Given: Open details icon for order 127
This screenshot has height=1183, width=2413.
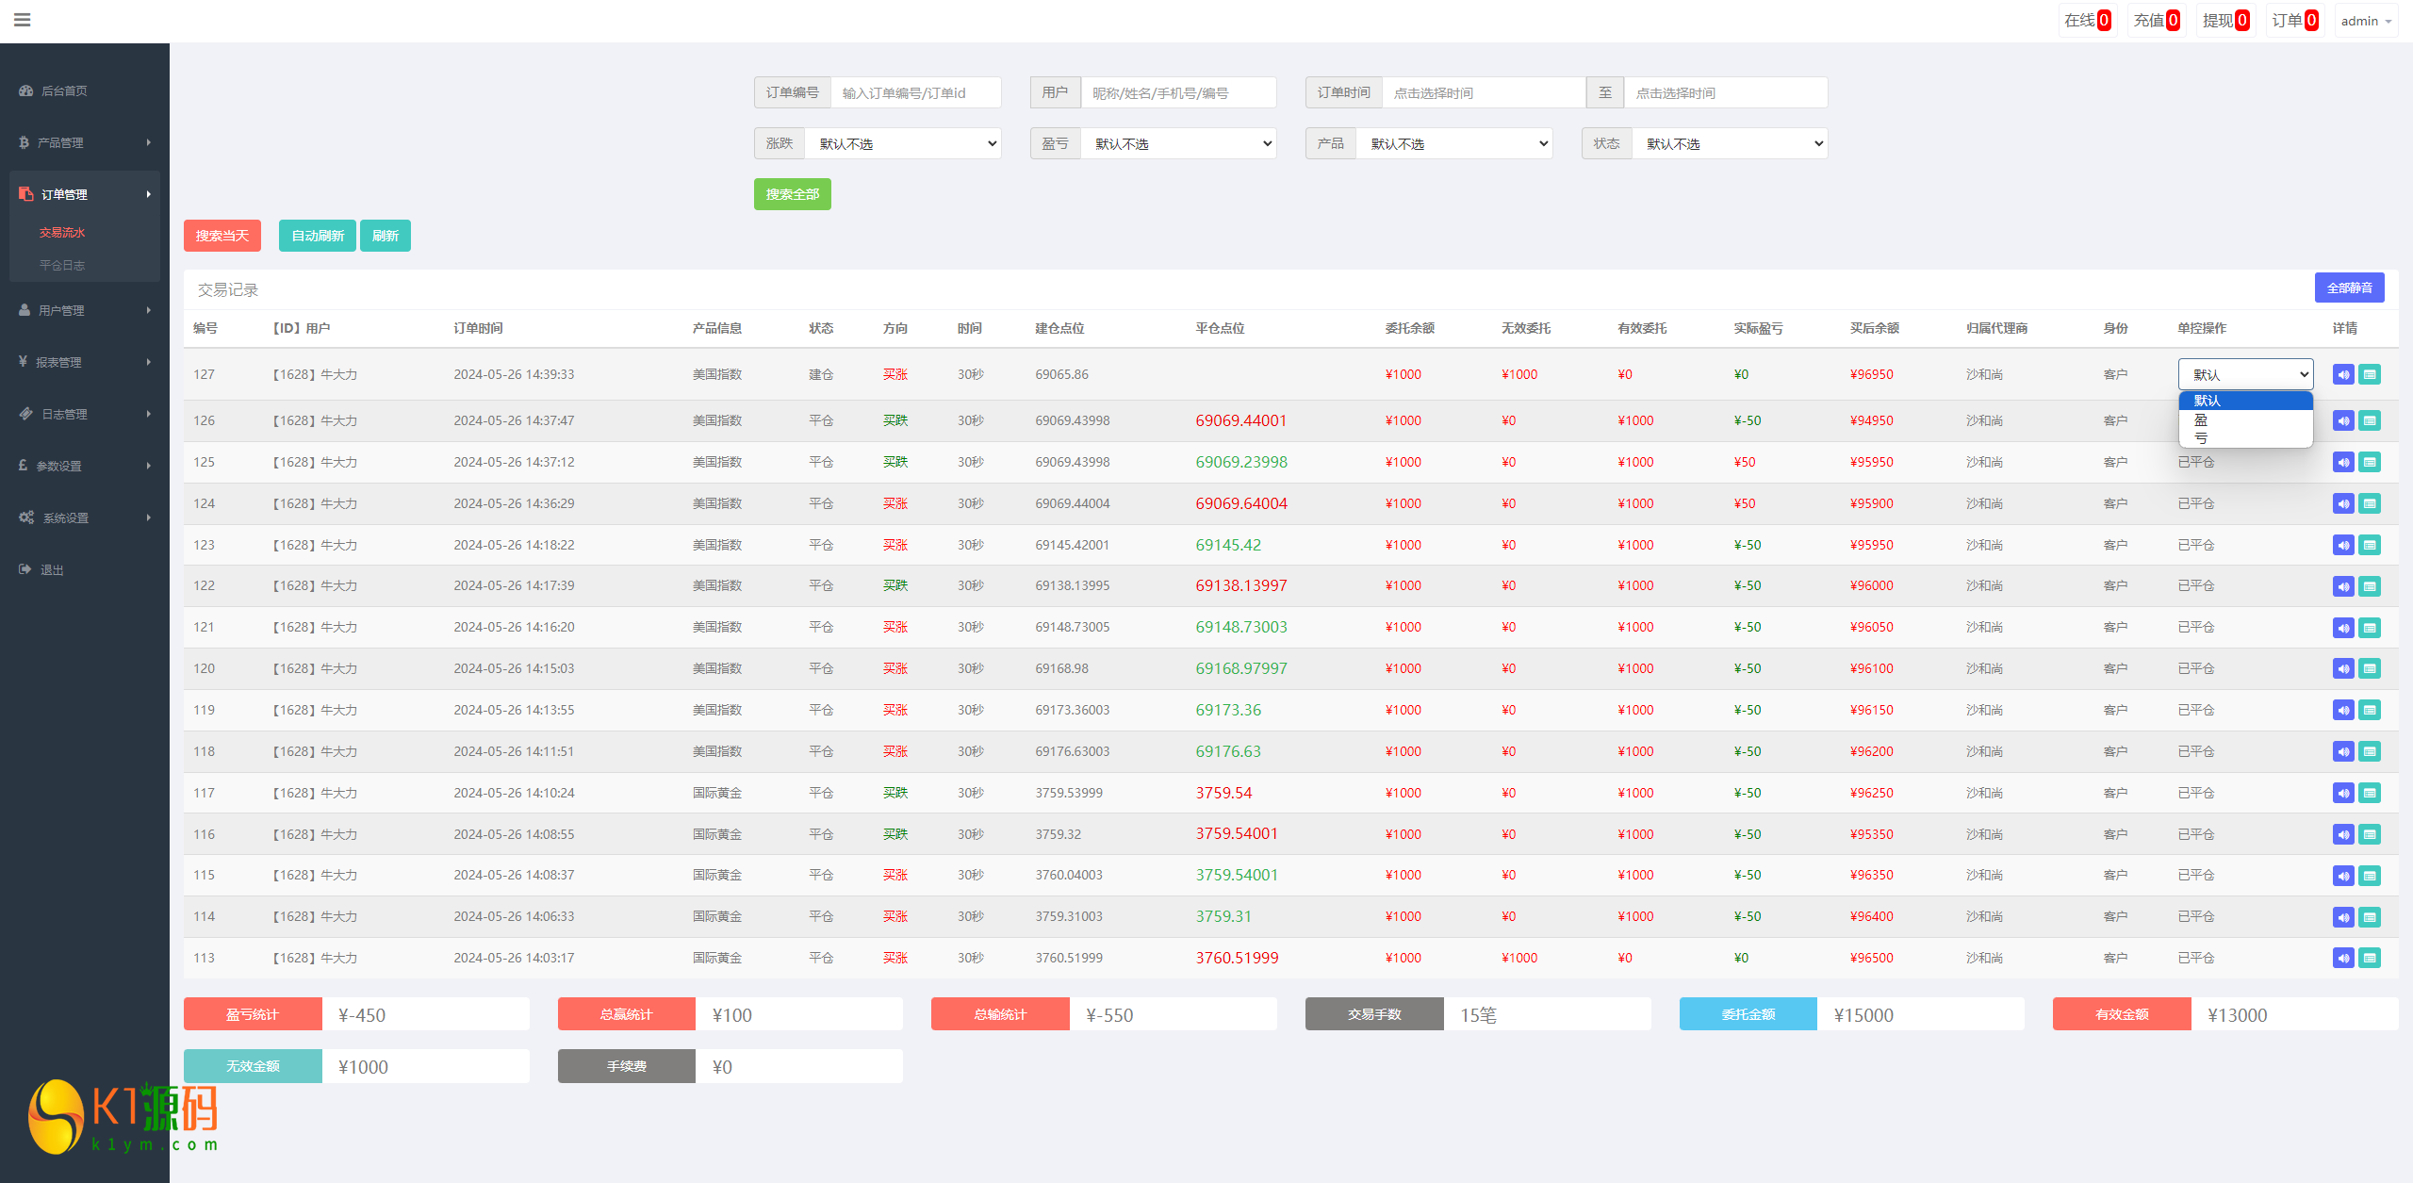Looking at the screenshot, I should point(2370,375).
